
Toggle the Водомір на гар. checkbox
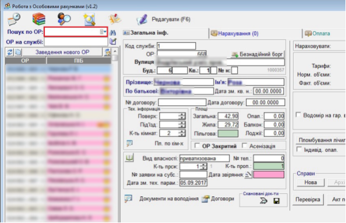point(298,115)
